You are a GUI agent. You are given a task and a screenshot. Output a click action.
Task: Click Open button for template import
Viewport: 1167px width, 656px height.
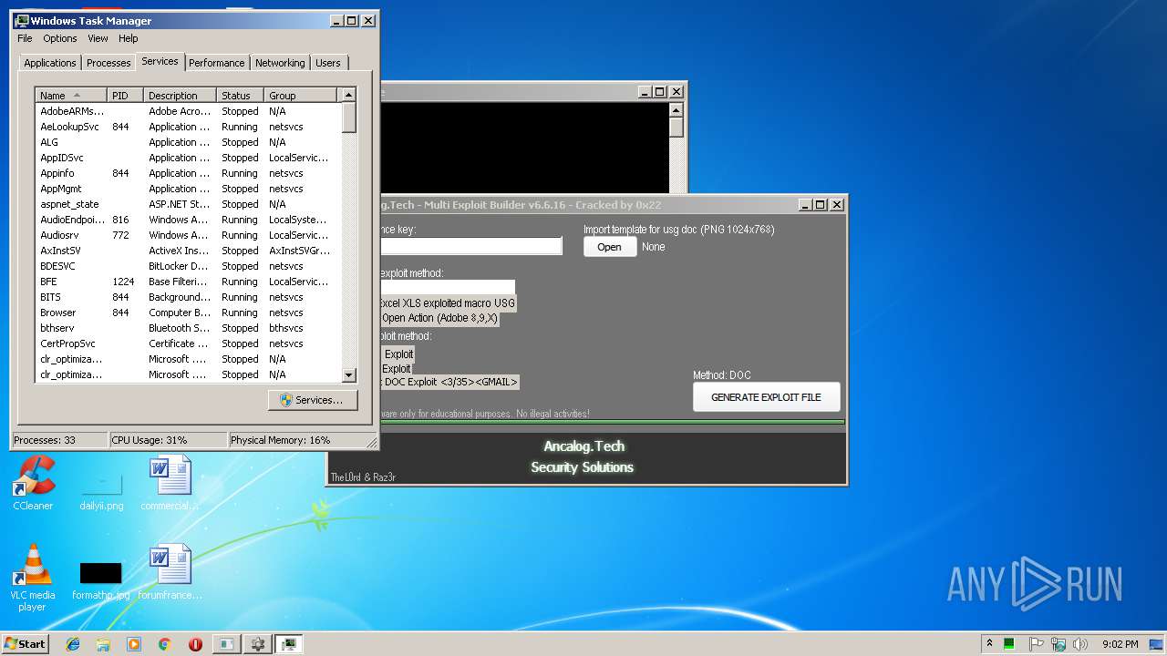[610, 247]
